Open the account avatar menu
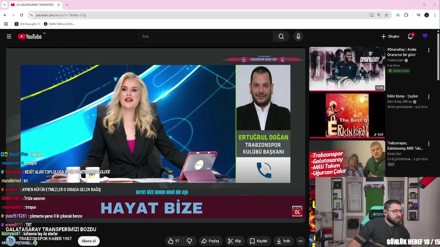This screenshot has width=440, height=247. tap(425, 36)
